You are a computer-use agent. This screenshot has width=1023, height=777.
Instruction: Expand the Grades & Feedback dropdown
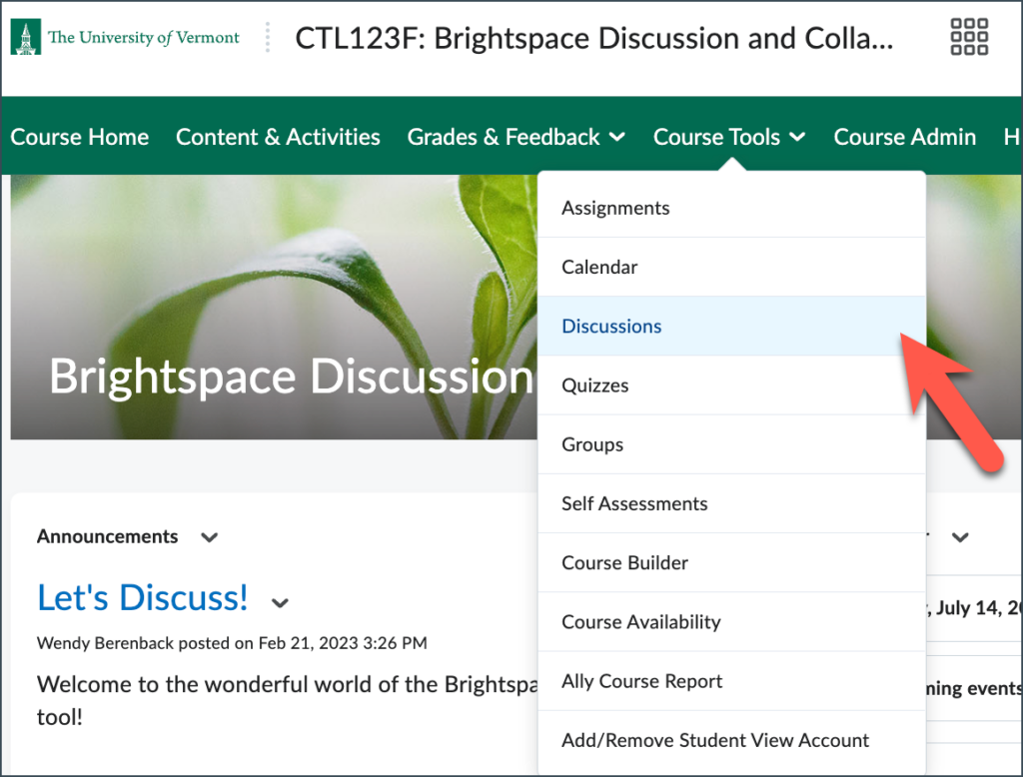pos(515,137)
